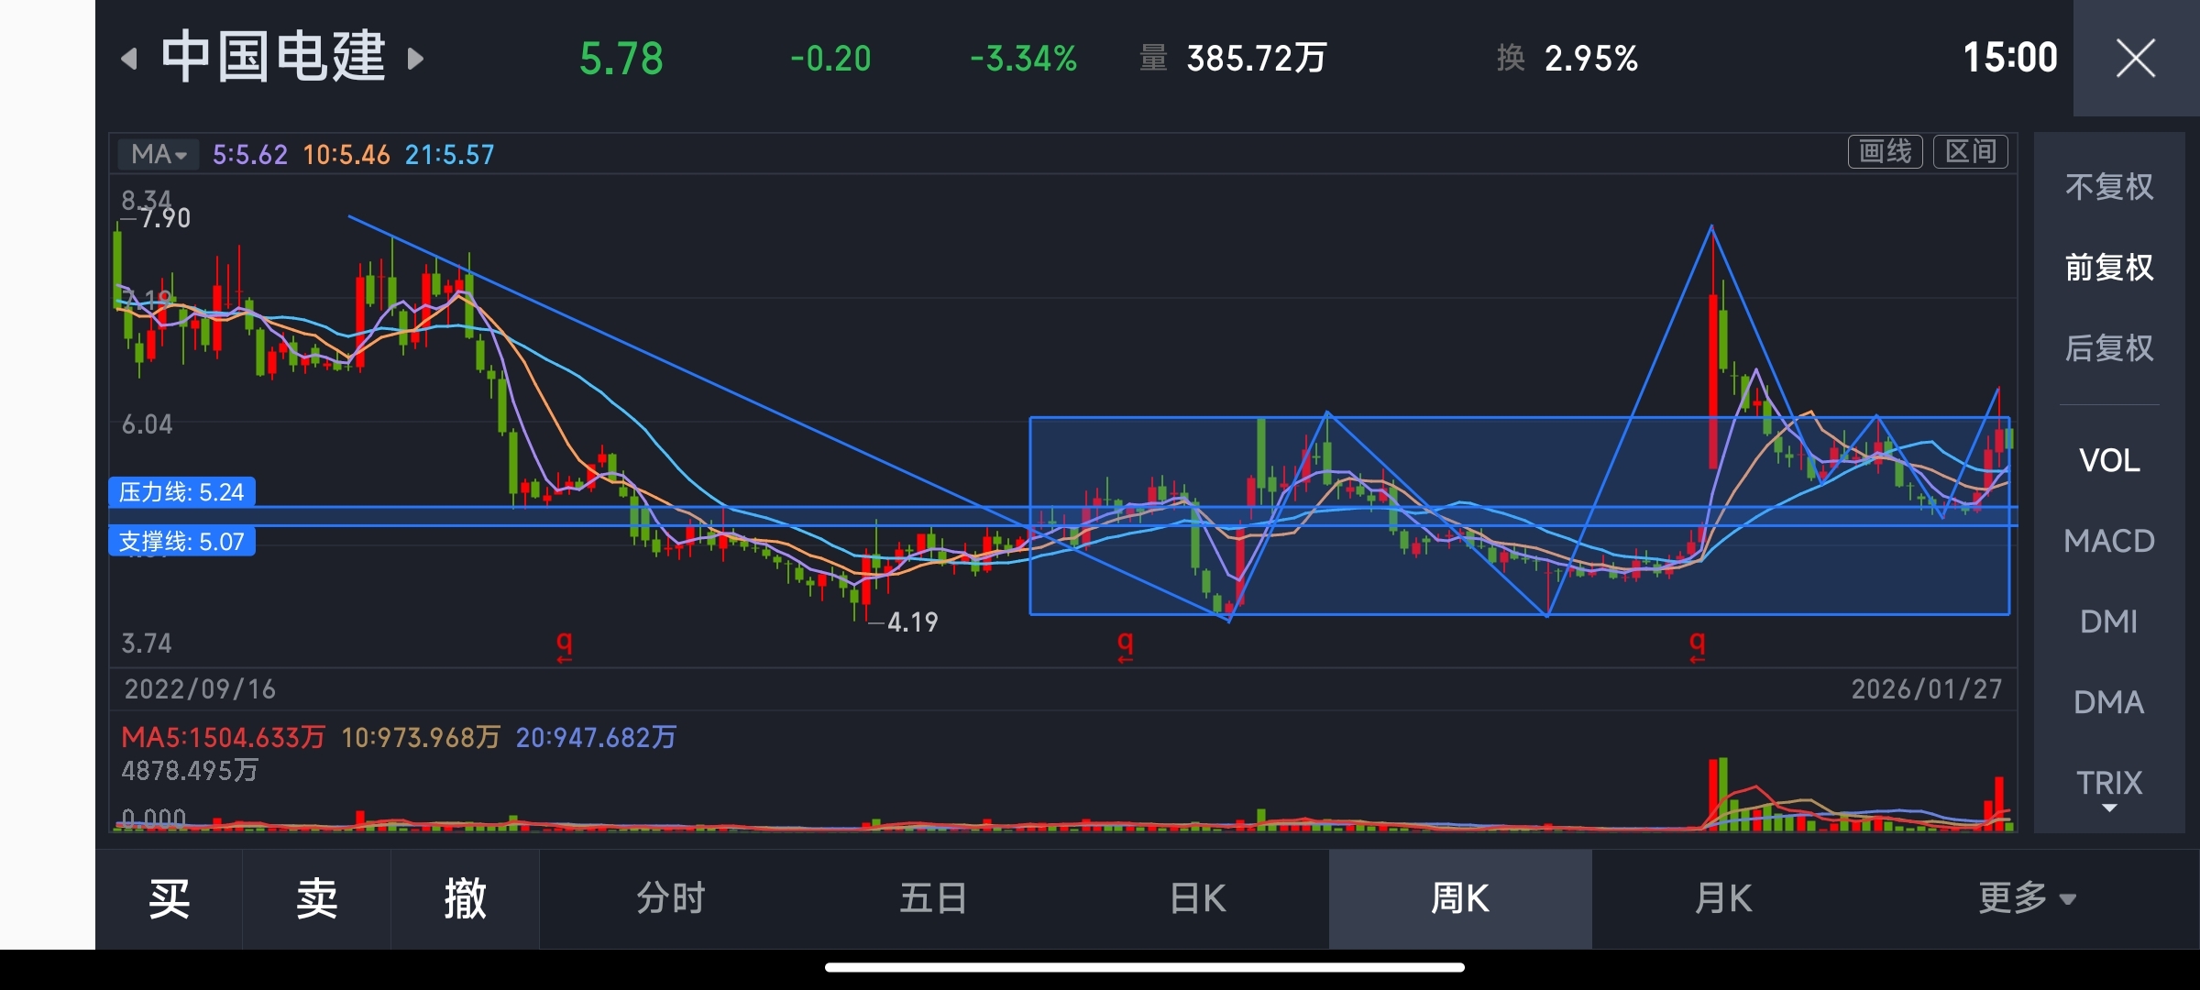Switch to the 月K tab
The image size is (2200, 990).
[x=1723, y=898]
